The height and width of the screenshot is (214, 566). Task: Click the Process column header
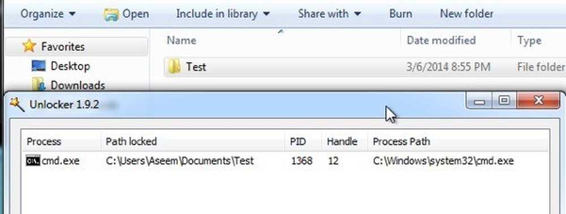61,141
